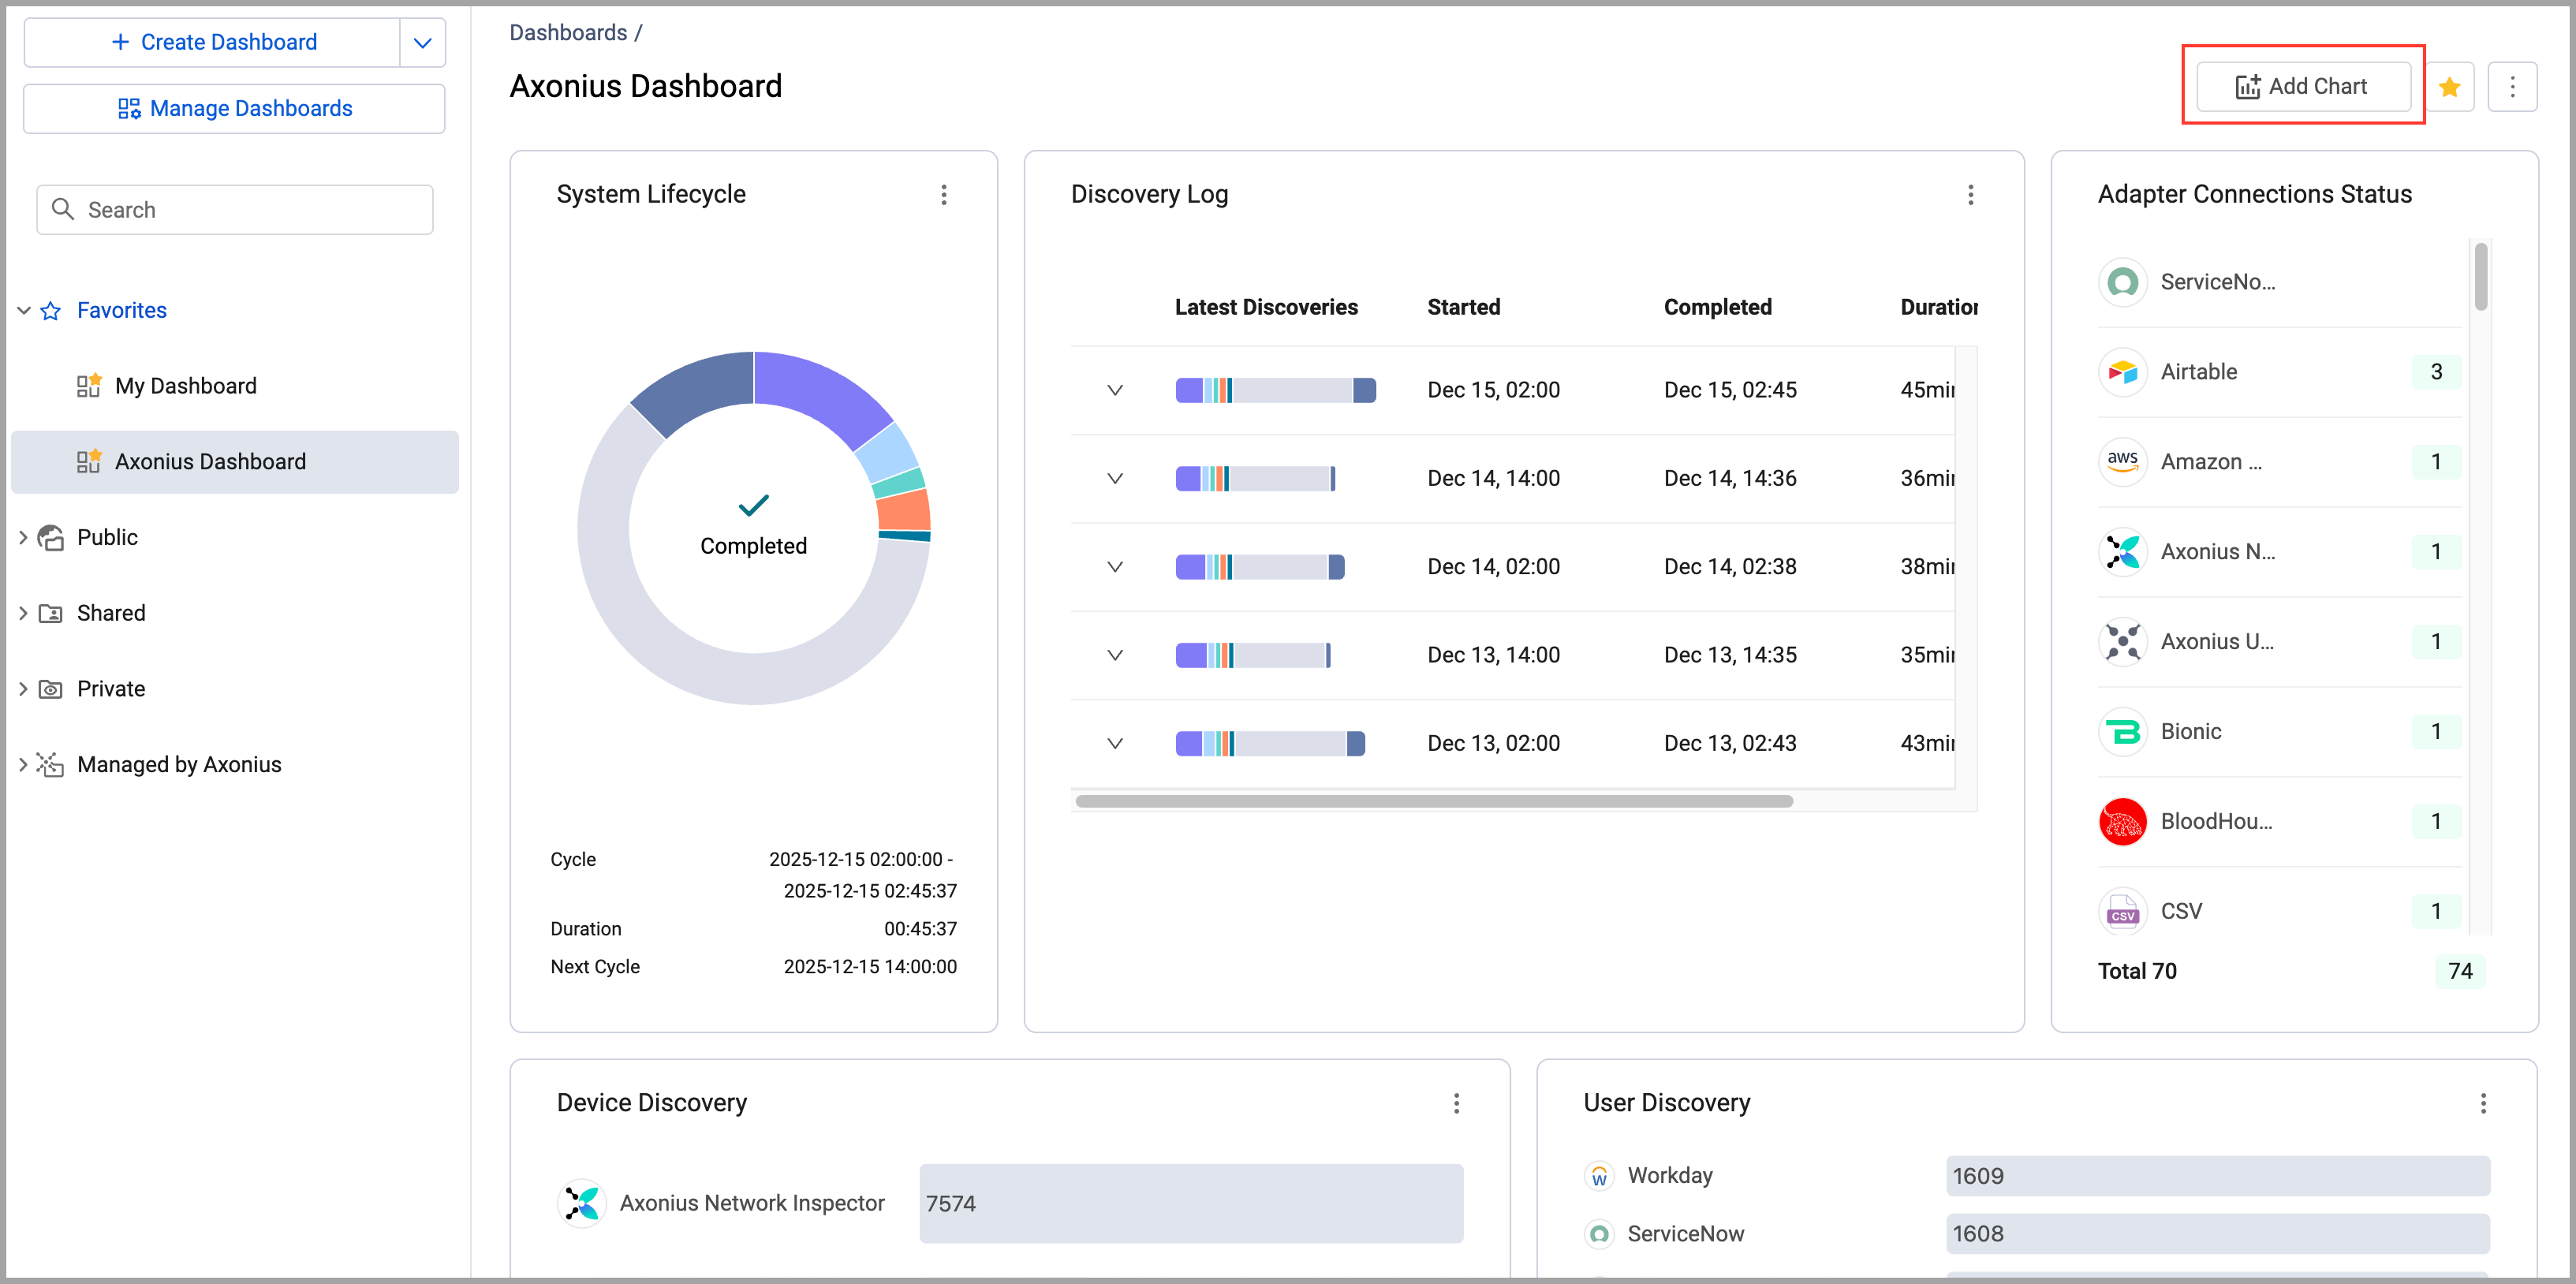The height and width of the screenshot is (1284, 2576).
Task: Click the Amazon AWS adapter icon
Action: coord(2122,462)
